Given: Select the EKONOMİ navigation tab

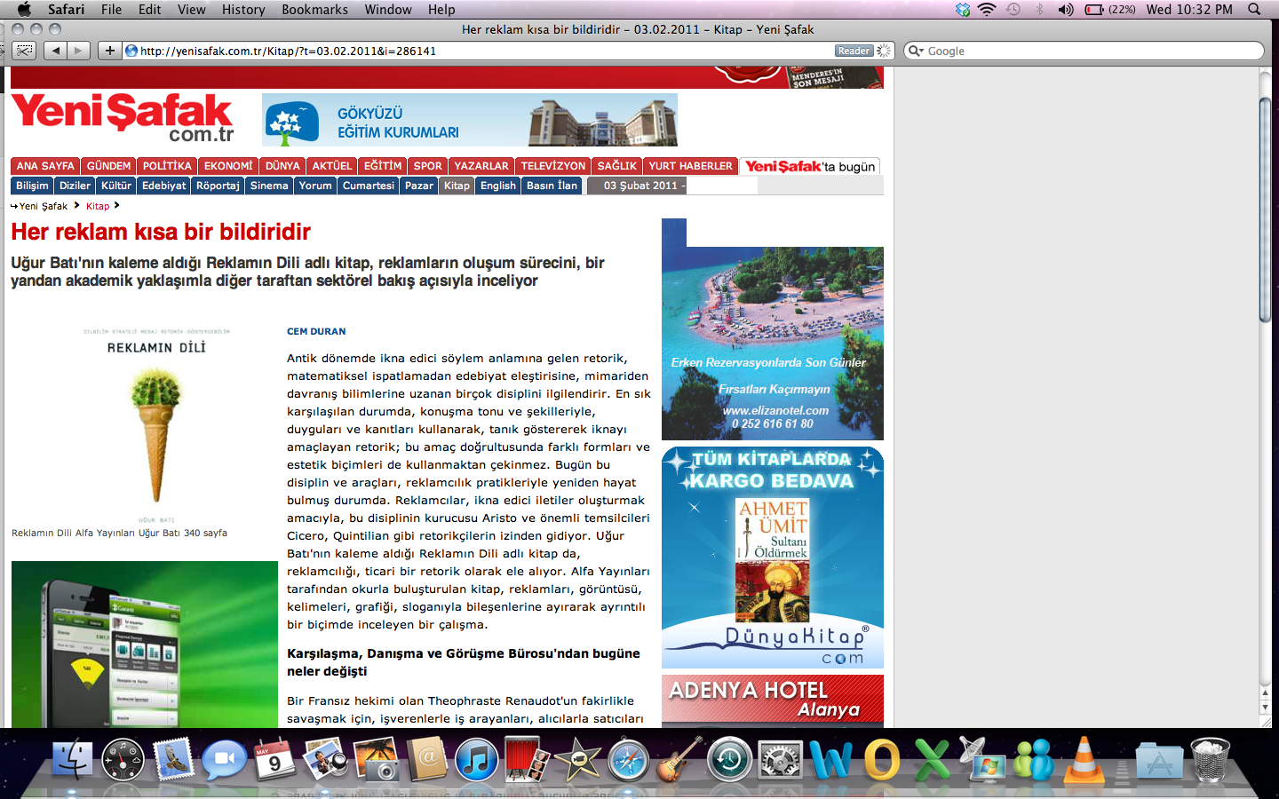Looking at the screenshot, I should tap(228, 166).
